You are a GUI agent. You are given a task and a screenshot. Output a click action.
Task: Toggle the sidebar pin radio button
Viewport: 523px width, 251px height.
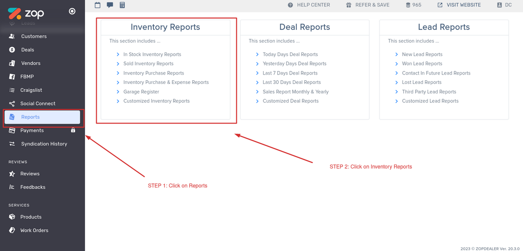coord(72,11)
